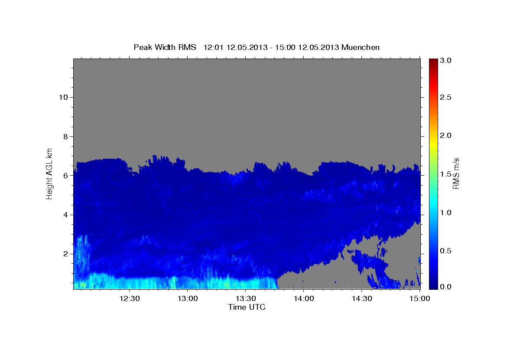Click the height axis label '6'
Screen dimensions: 520x347
point(65,176)
